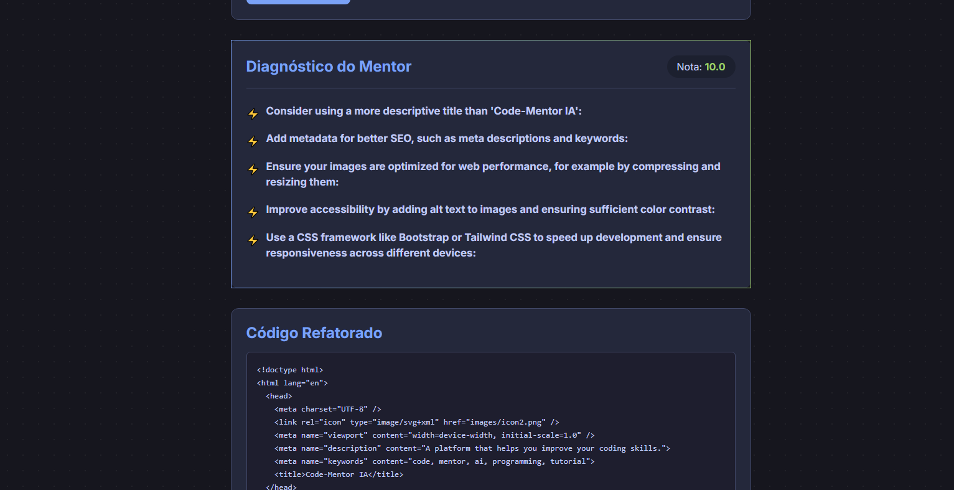Click the link rel="icon" code line
954x490 pixels.
[416, 422]
